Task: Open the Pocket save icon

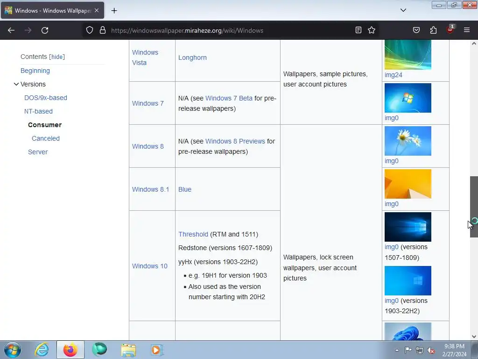Action: click(416, 30)
